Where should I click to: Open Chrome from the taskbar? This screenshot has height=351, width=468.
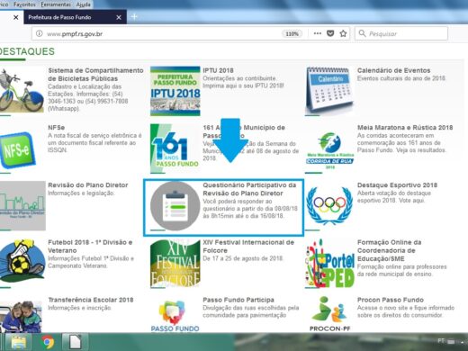[x=48, y=342]
